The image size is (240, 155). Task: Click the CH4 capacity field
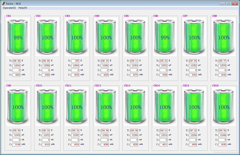(105, 75)
